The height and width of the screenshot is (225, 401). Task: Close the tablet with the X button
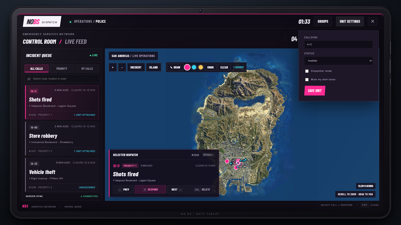point(373,21)
